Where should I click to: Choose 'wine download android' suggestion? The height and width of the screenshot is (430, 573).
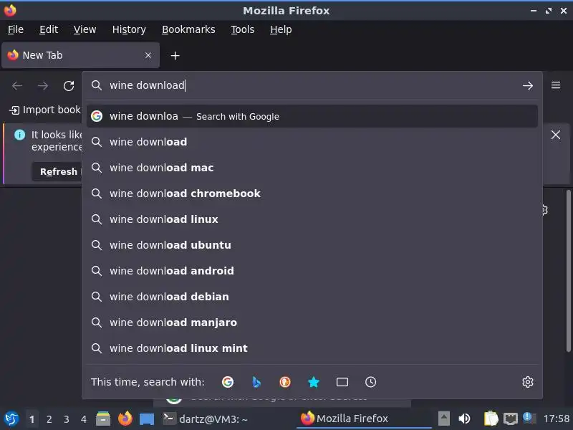312,271
